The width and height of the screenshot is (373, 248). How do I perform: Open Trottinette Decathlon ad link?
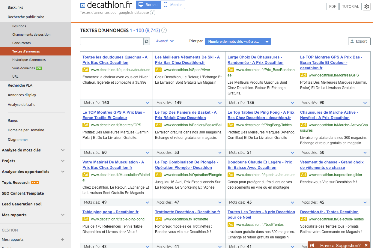(x=187, y=212)
